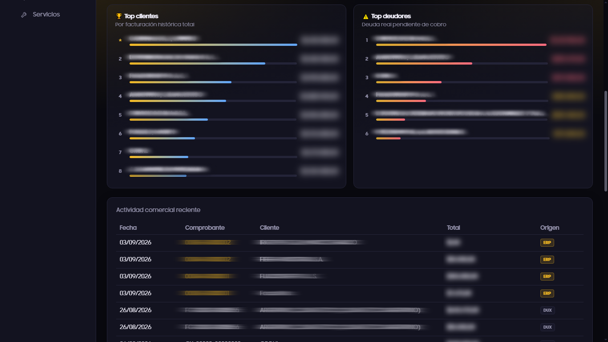The width and height of the screenshot is (608, 342).
Task: Sort by the Cliente column header
Action: point(269,228)
